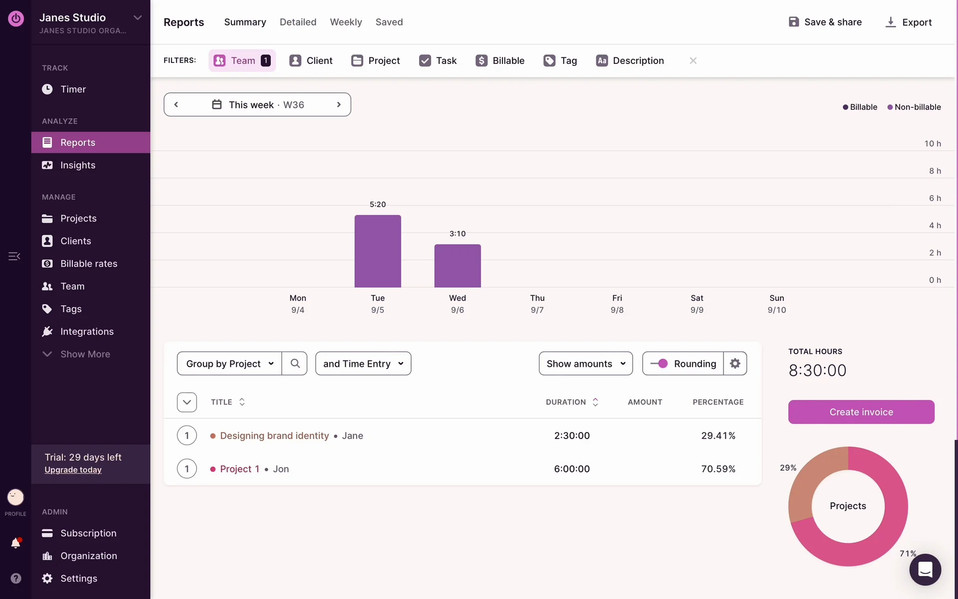958x599 pixels.
Task: Click the notifications bell icon
Action: (15, 543)
